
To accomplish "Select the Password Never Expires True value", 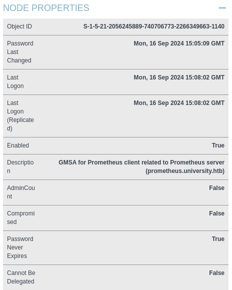I will click(218, 239).
